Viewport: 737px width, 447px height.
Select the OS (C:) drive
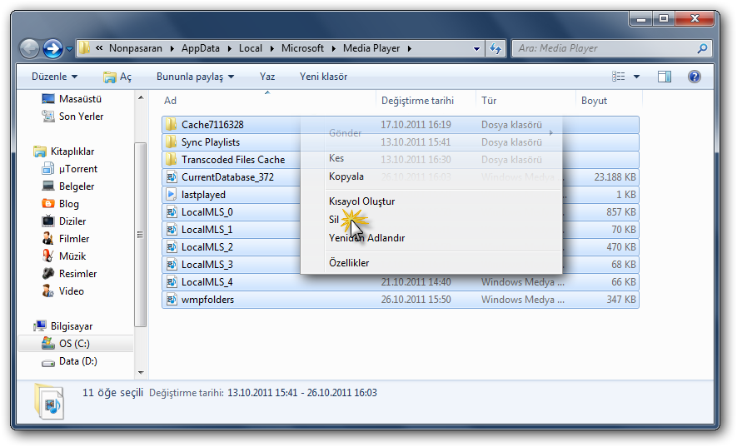[x=66, y=344]
